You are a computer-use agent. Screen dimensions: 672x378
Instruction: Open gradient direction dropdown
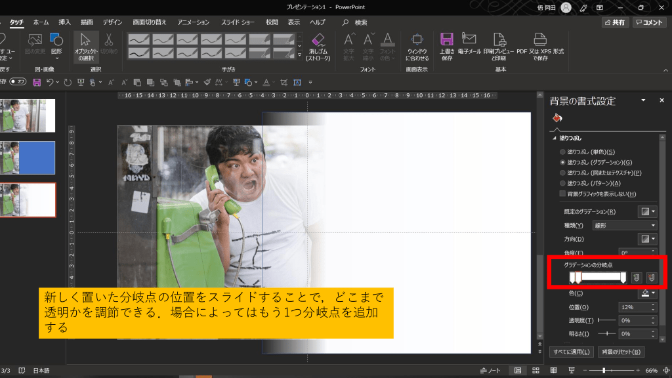click(647, 239)
